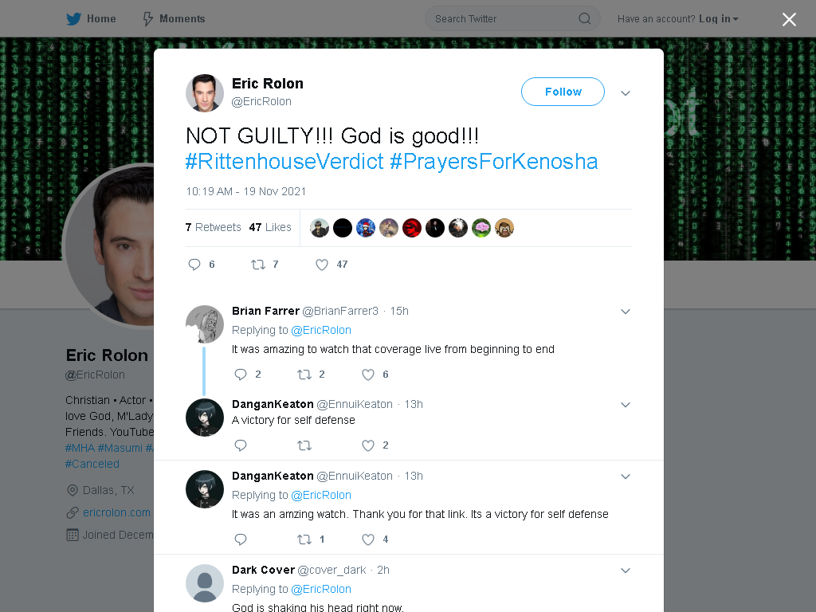
Task: Like the main tweet with 47 likes
Action: click(322, 265)
